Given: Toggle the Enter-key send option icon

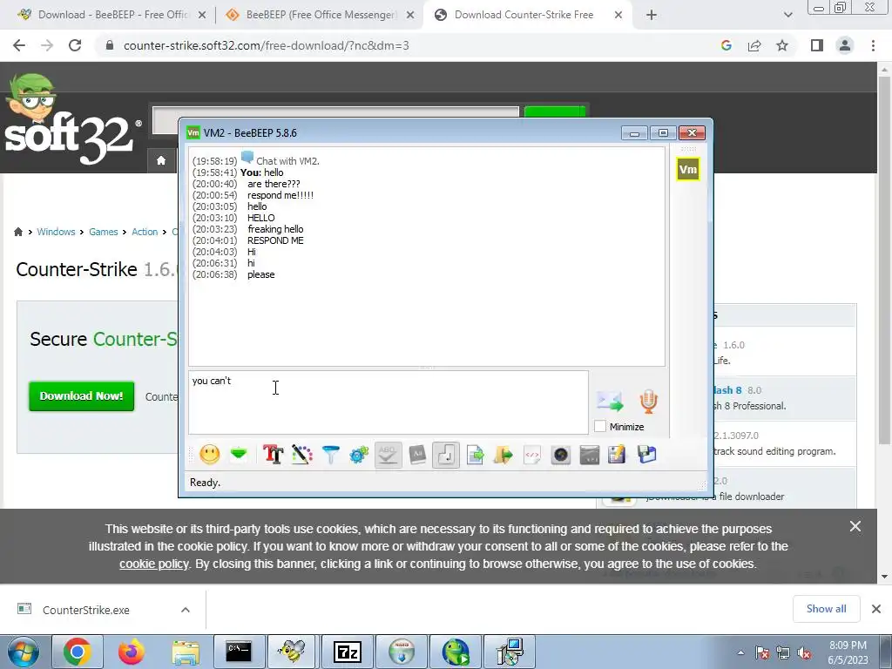Looking at the screenshot, I should pos(446,455).
